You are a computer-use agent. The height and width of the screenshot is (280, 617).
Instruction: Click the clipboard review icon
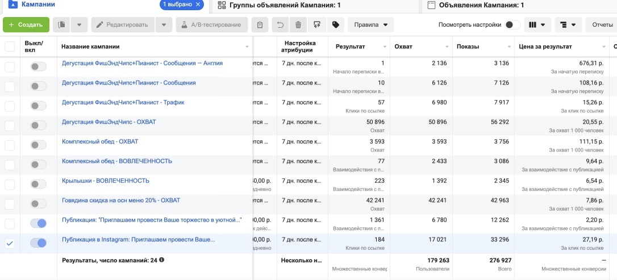(260, 25)
